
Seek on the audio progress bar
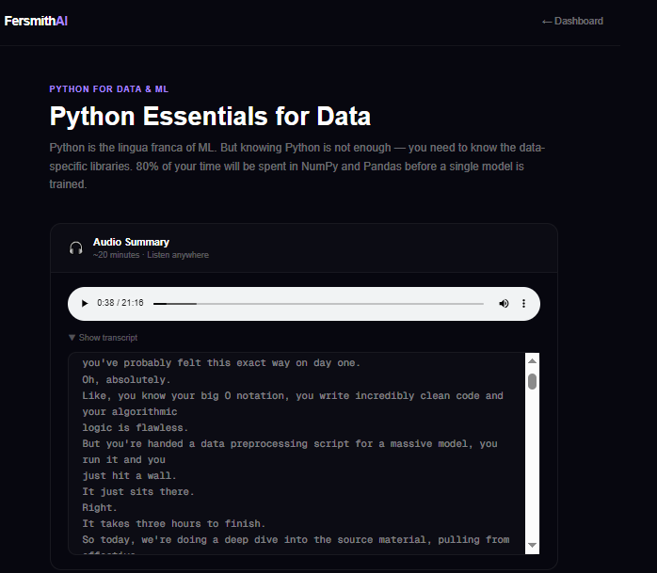pos(318,303)
